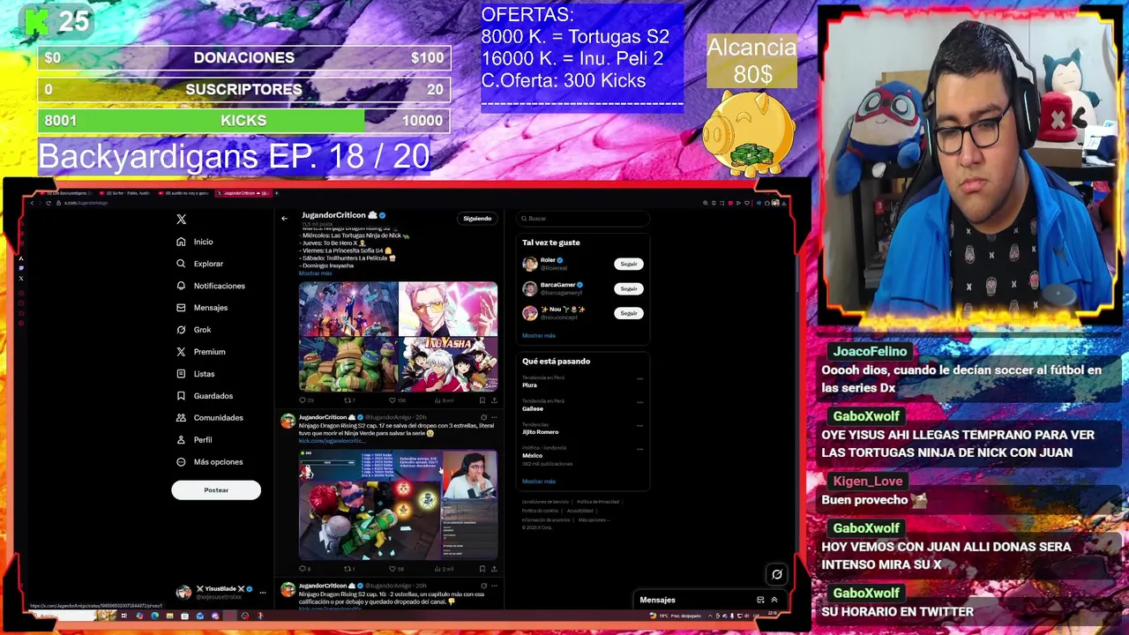The width and height of the screenshot is (1129, 635).
Task: Click Mostrar más under Qué está pasando
Action: [x=538, y=482]
